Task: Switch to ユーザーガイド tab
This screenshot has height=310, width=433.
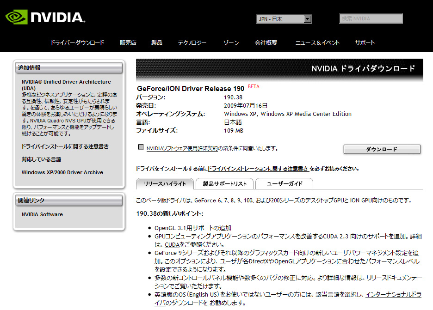Action: tap(284, 184)
